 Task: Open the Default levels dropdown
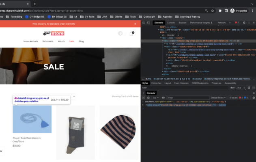pos(218,98)
